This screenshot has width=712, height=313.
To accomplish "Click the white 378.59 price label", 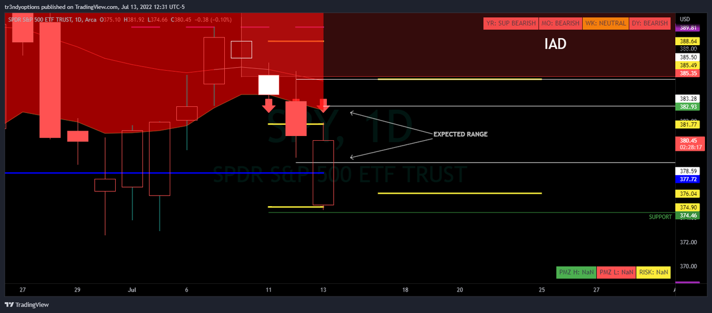I will click(x=688, y=170).
